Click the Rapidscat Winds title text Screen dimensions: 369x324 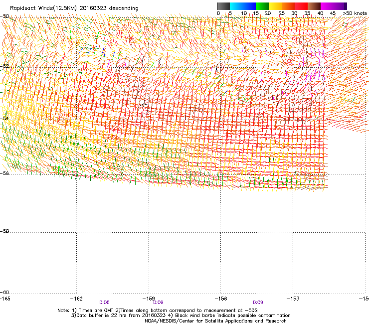(74, 8)
